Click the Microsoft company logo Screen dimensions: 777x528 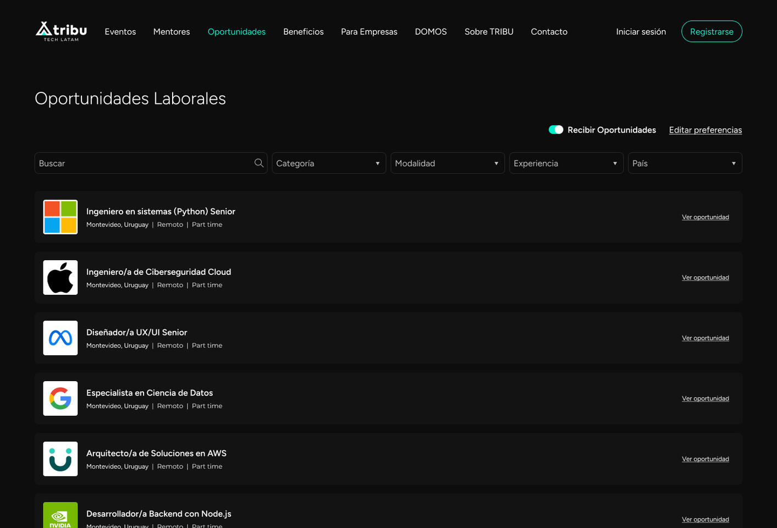tap(60, 217)
